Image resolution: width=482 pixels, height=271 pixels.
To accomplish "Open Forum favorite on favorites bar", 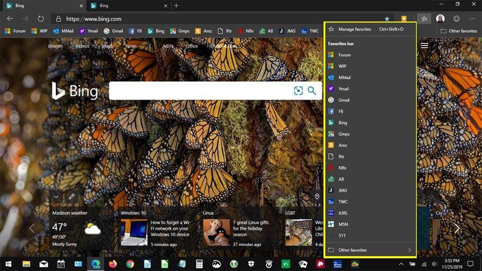I will 16,31.
